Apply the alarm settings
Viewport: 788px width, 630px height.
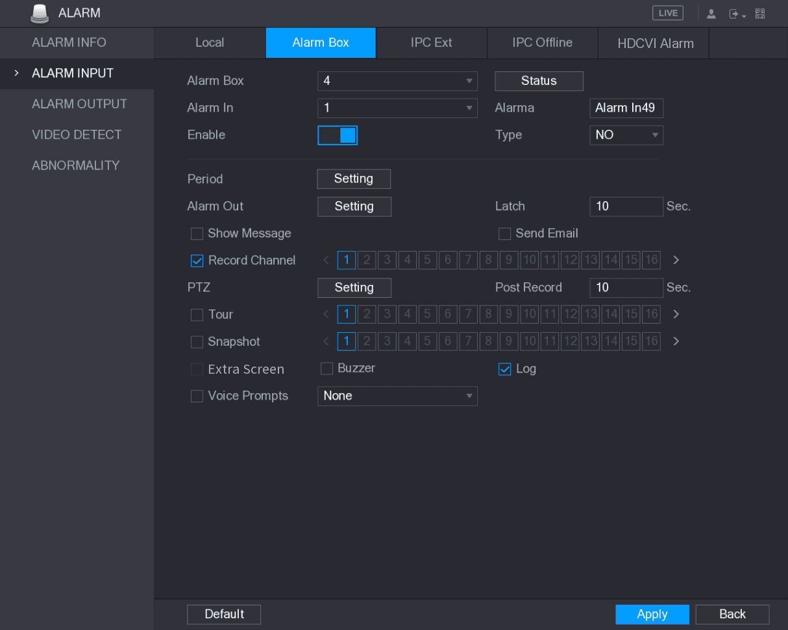(x=652, y=614)
